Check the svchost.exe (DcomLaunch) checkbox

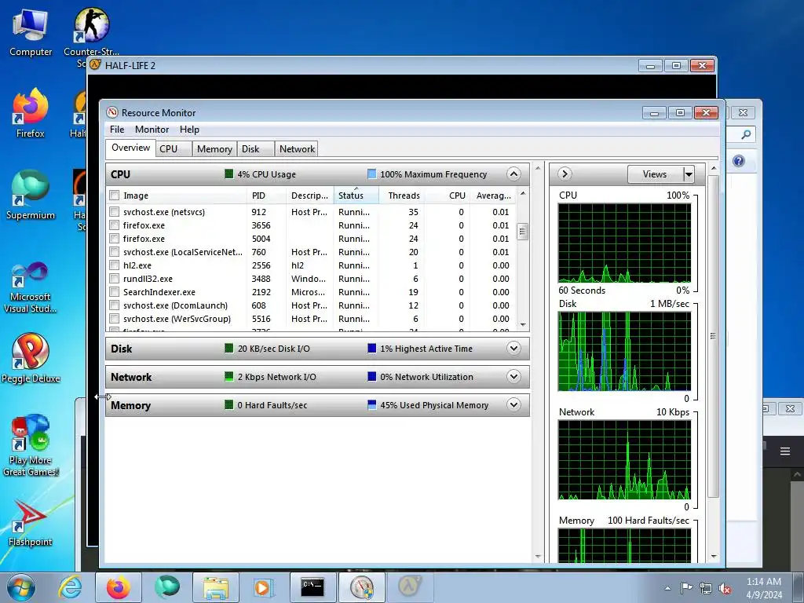115,305
